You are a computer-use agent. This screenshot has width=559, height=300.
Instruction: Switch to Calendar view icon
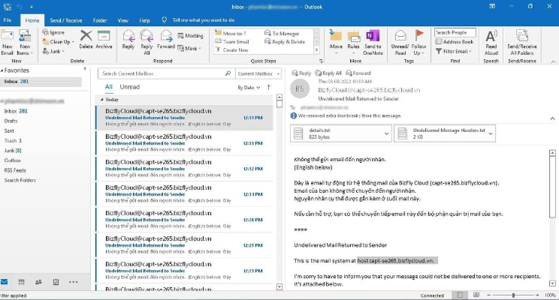(x=21, y=282)
